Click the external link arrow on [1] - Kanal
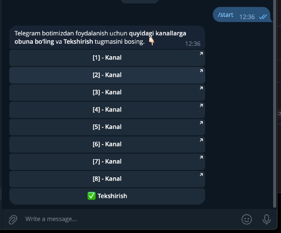Viewport: 281px width, 233px height. 201,54
